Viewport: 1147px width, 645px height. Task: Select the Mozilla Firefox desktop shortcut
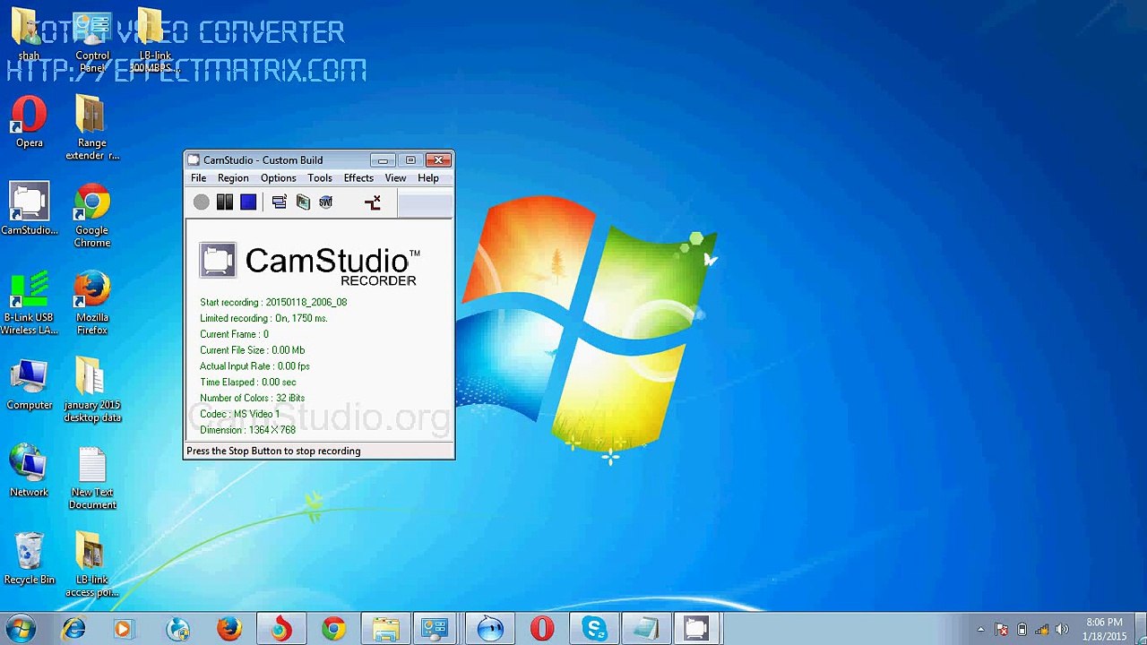pyautogui.click(x=92, y=304)
